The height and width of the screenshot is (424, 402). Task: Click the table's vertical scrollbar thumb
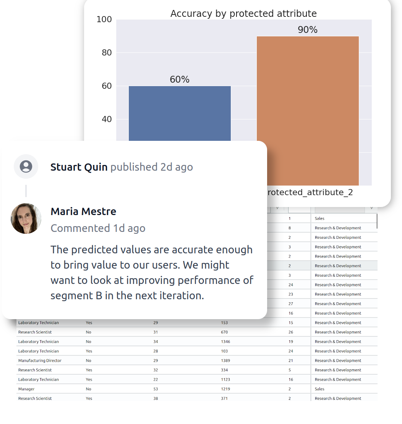(377, 221)
